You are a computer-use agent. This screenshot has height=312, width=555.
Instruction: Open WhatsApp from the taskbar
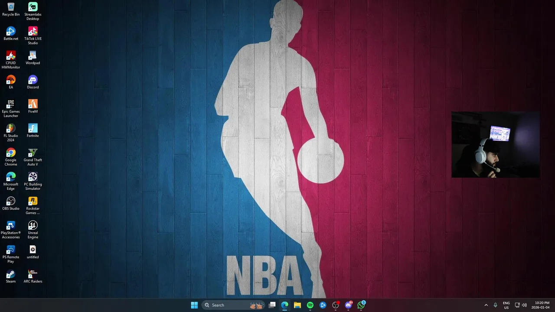coord(361,305)
